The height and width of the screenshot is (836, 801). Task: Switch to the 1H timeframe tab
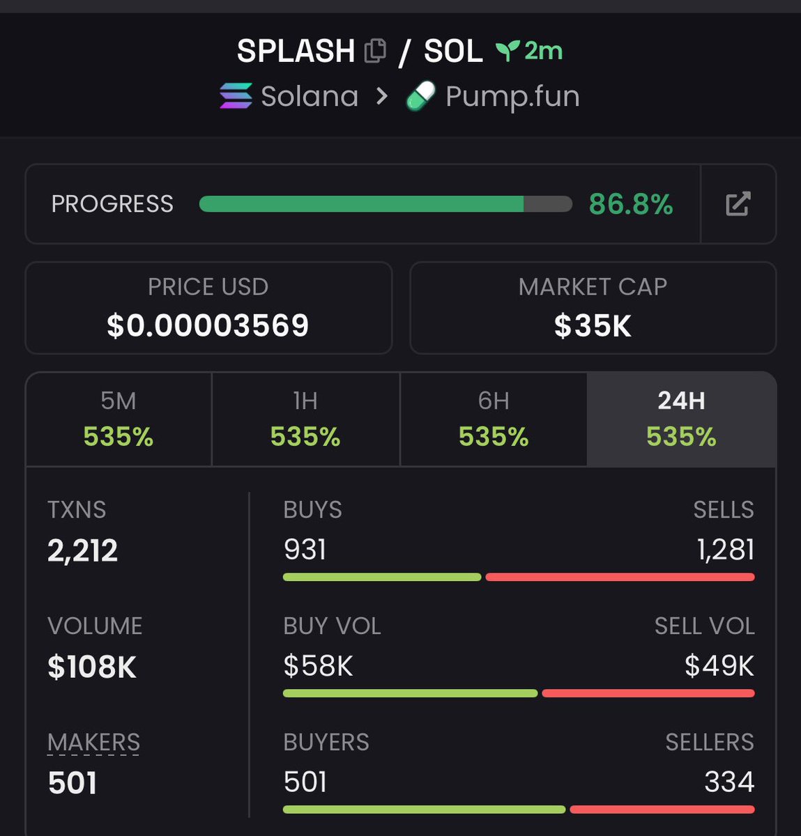coord(305,419)
